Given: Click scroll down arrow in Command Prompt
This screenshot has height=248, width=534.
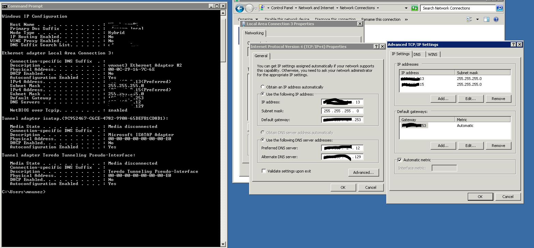Looking at the screenshot, I should (x=223, y=244).
